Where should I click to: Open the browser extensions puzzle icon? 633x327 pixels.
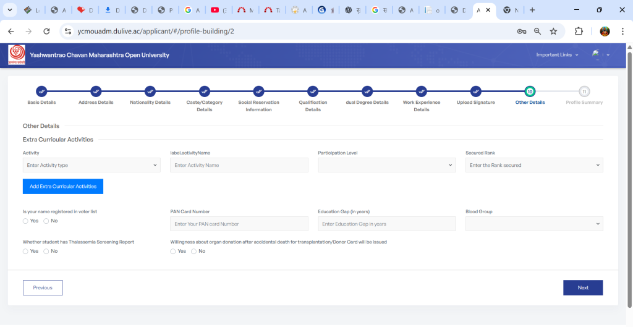[x=579, y=31]
